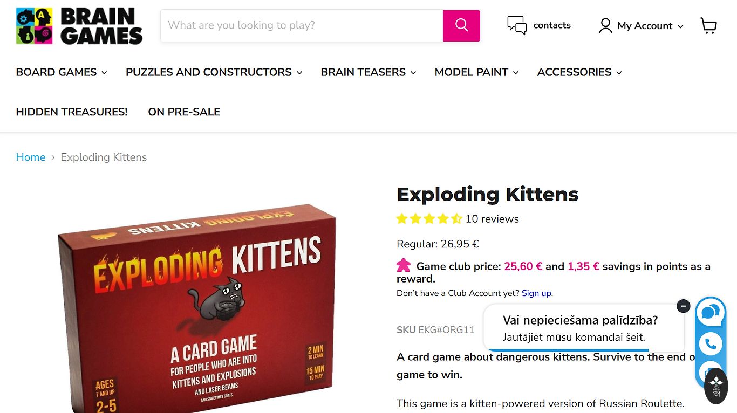Go to On Pre-Sale section
The height and width of the screenshot is (413, 737).
pos(184,112)
